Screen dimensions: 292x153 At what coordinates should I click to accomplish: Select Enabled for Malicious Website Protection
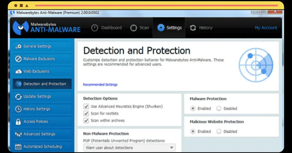[x=193, y=131]
